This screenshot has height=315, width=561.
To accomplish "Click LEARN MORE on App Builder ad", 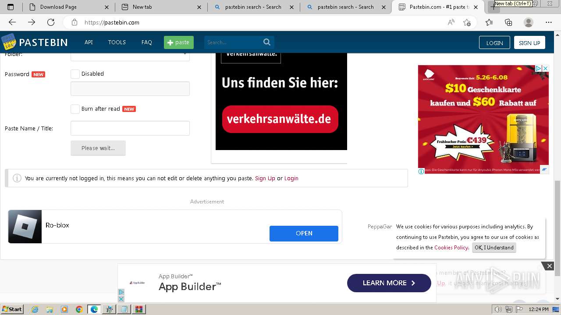I will click(x=389, y=283).
